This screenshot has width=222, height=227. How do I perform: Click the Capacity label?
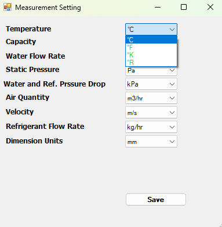click(x=21, y=42)
